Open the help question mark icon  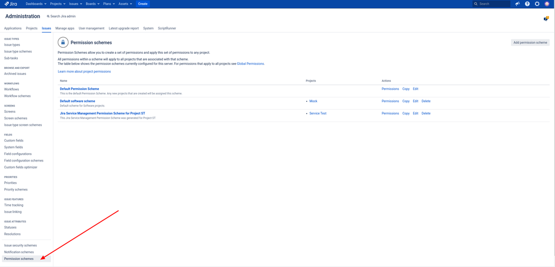tap(527, 3)
